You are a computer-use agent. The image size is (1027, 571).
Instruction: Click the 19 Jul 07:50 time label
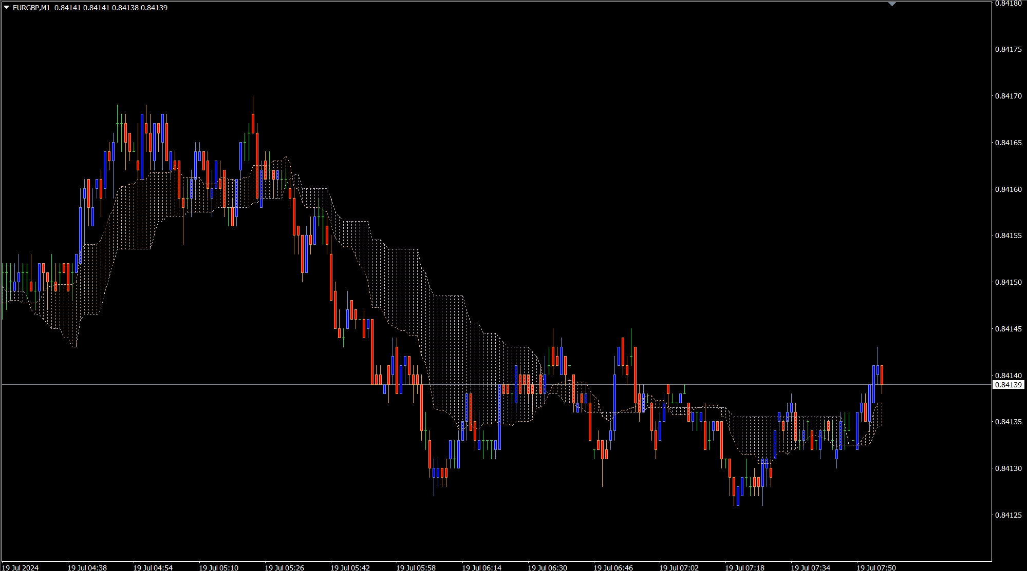(x=876, y=567)
